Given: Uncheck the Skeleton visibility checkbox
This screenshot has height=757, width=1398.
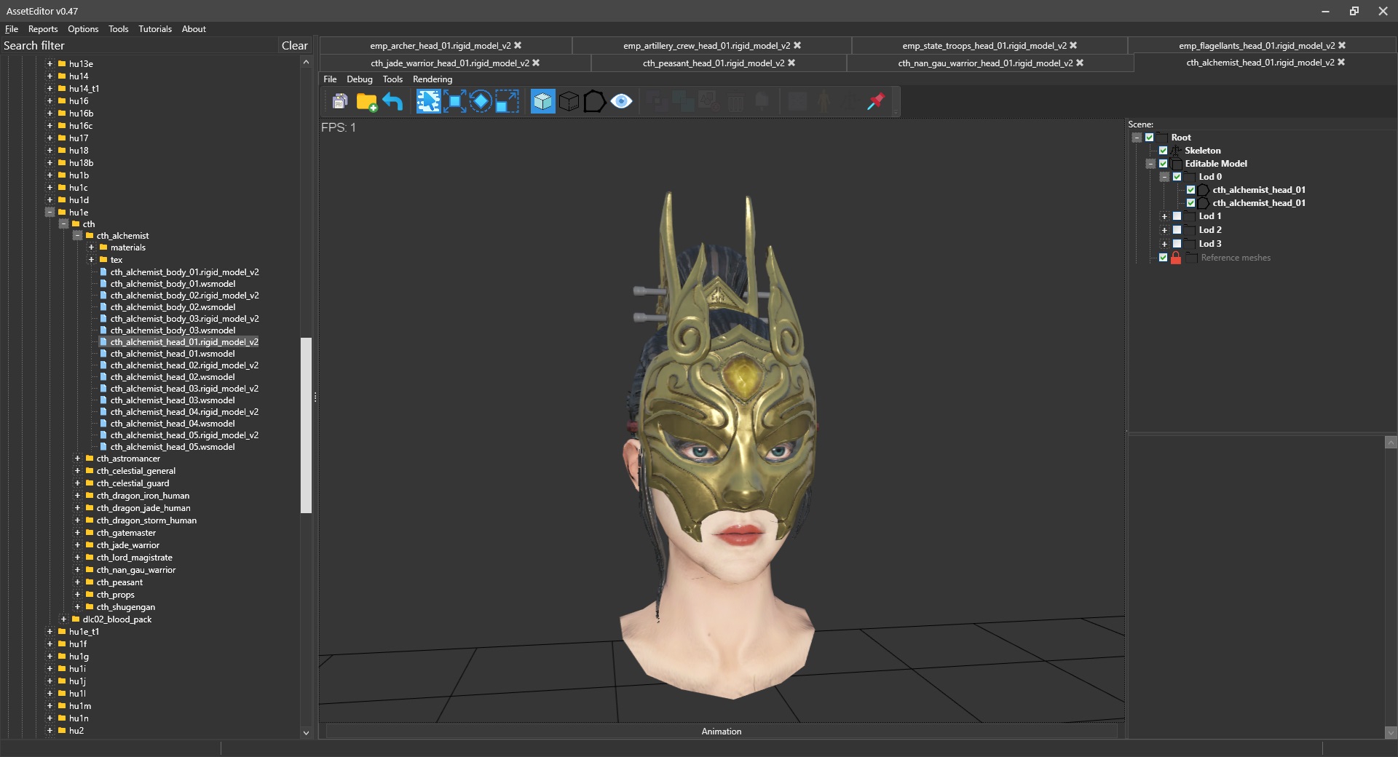Looking at the screenshot, I should point(1163,151).
